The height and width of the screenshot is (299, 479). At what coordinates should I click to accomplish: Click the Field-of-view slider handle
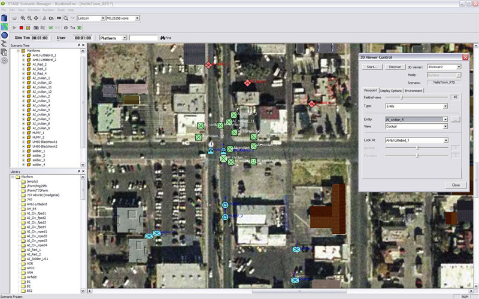(x=402, y=97)
